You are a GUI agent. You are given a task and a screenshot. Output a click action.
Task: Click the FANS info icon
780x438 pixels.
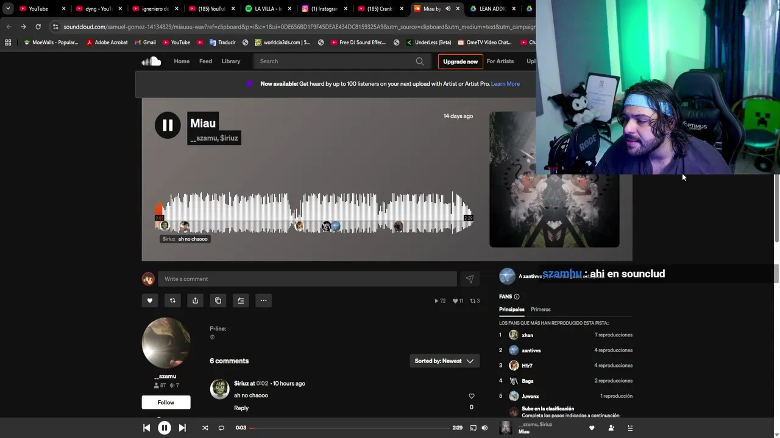pos(517,297)
